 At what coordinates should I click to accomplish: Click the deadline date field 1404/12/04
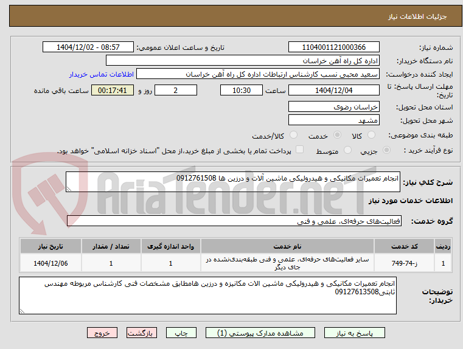click(333, 90)
